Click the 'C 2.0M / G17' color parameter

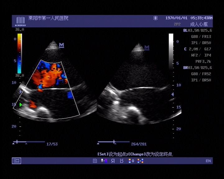click(x=198, y=49)
